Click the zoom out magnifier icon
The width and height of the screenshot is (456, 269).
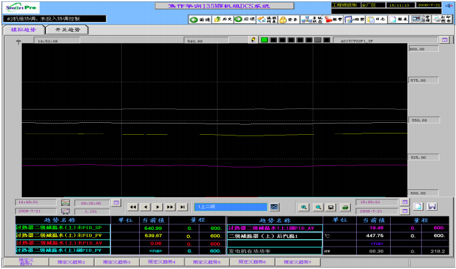[318, 207]
